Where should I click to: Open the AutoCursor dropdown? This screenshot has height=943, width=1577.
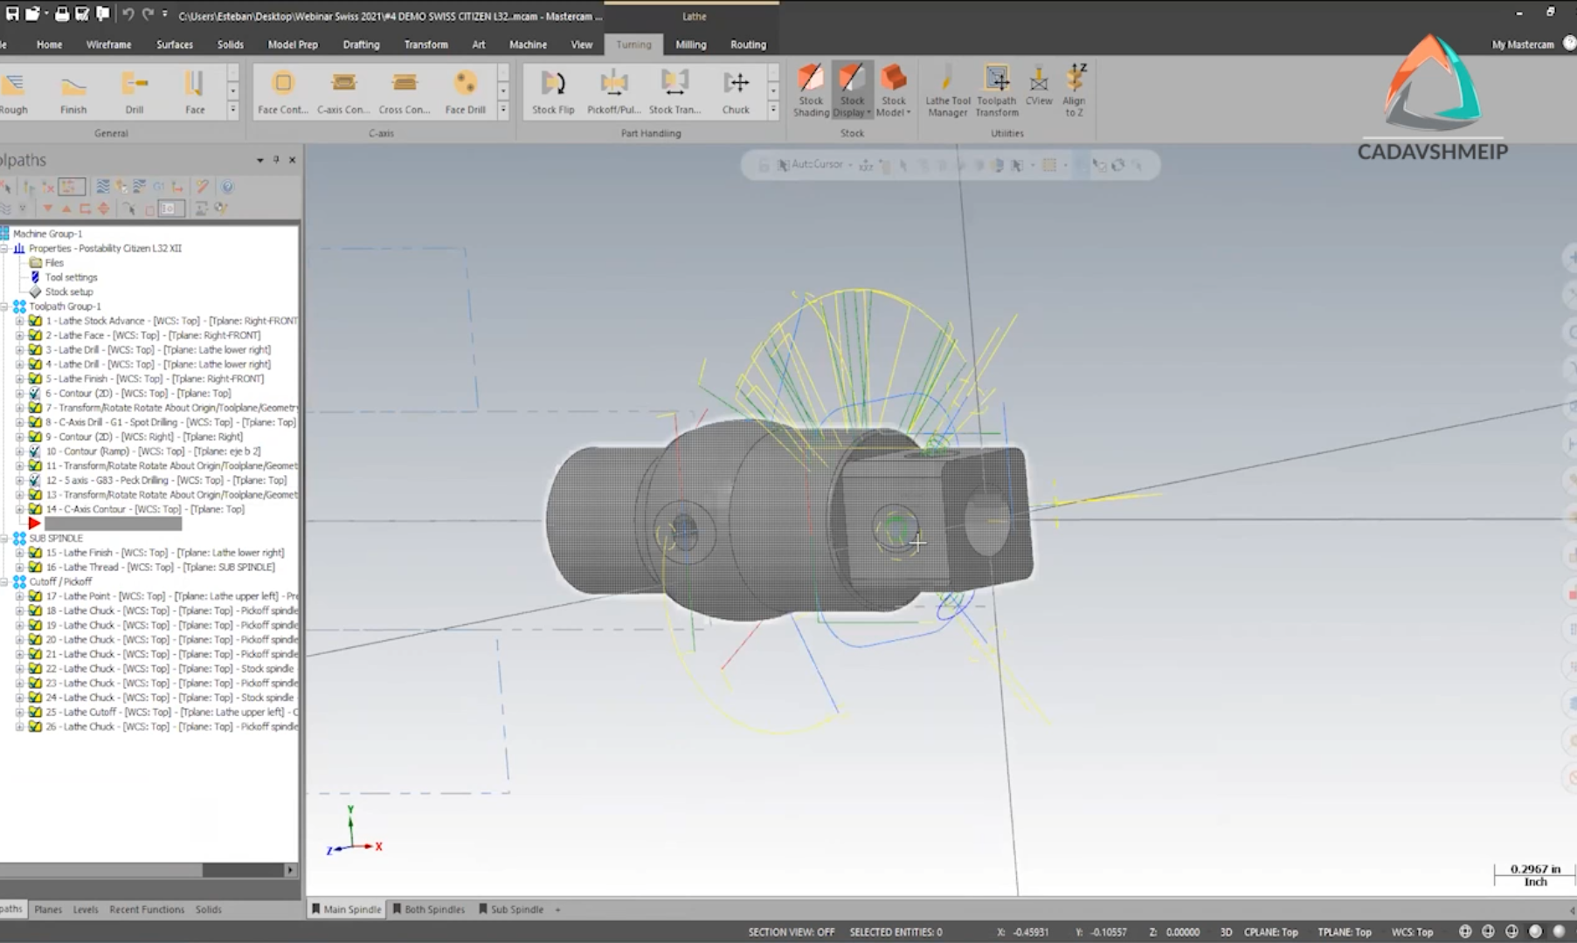click(850, 164)
